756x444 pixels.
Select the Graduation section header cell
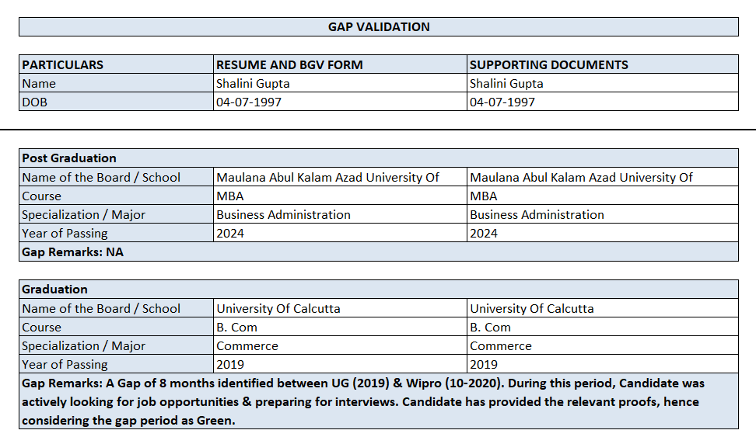click(x=54, y=289)
